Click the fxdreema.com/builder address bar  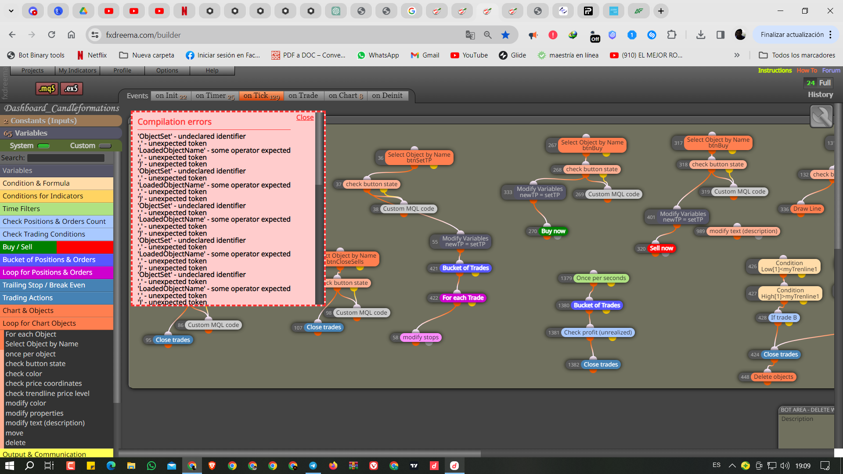click(281, 35)
